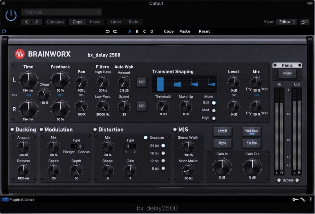This screenshot has height=214, width=315.
Task: Enable the Distortion section
Action: 95,130
